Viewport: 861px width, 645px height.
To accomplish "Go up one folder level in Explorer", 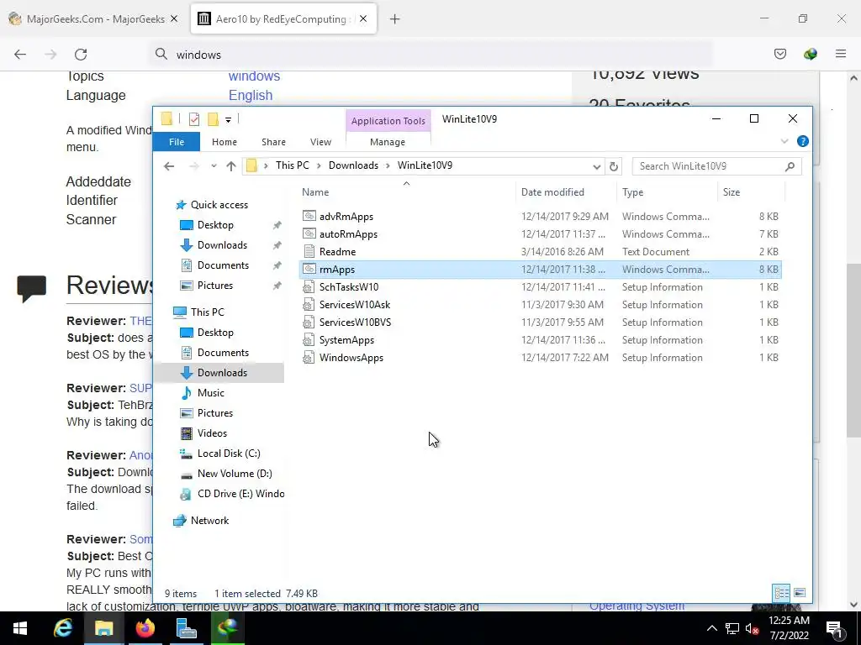I will (230, 166).
